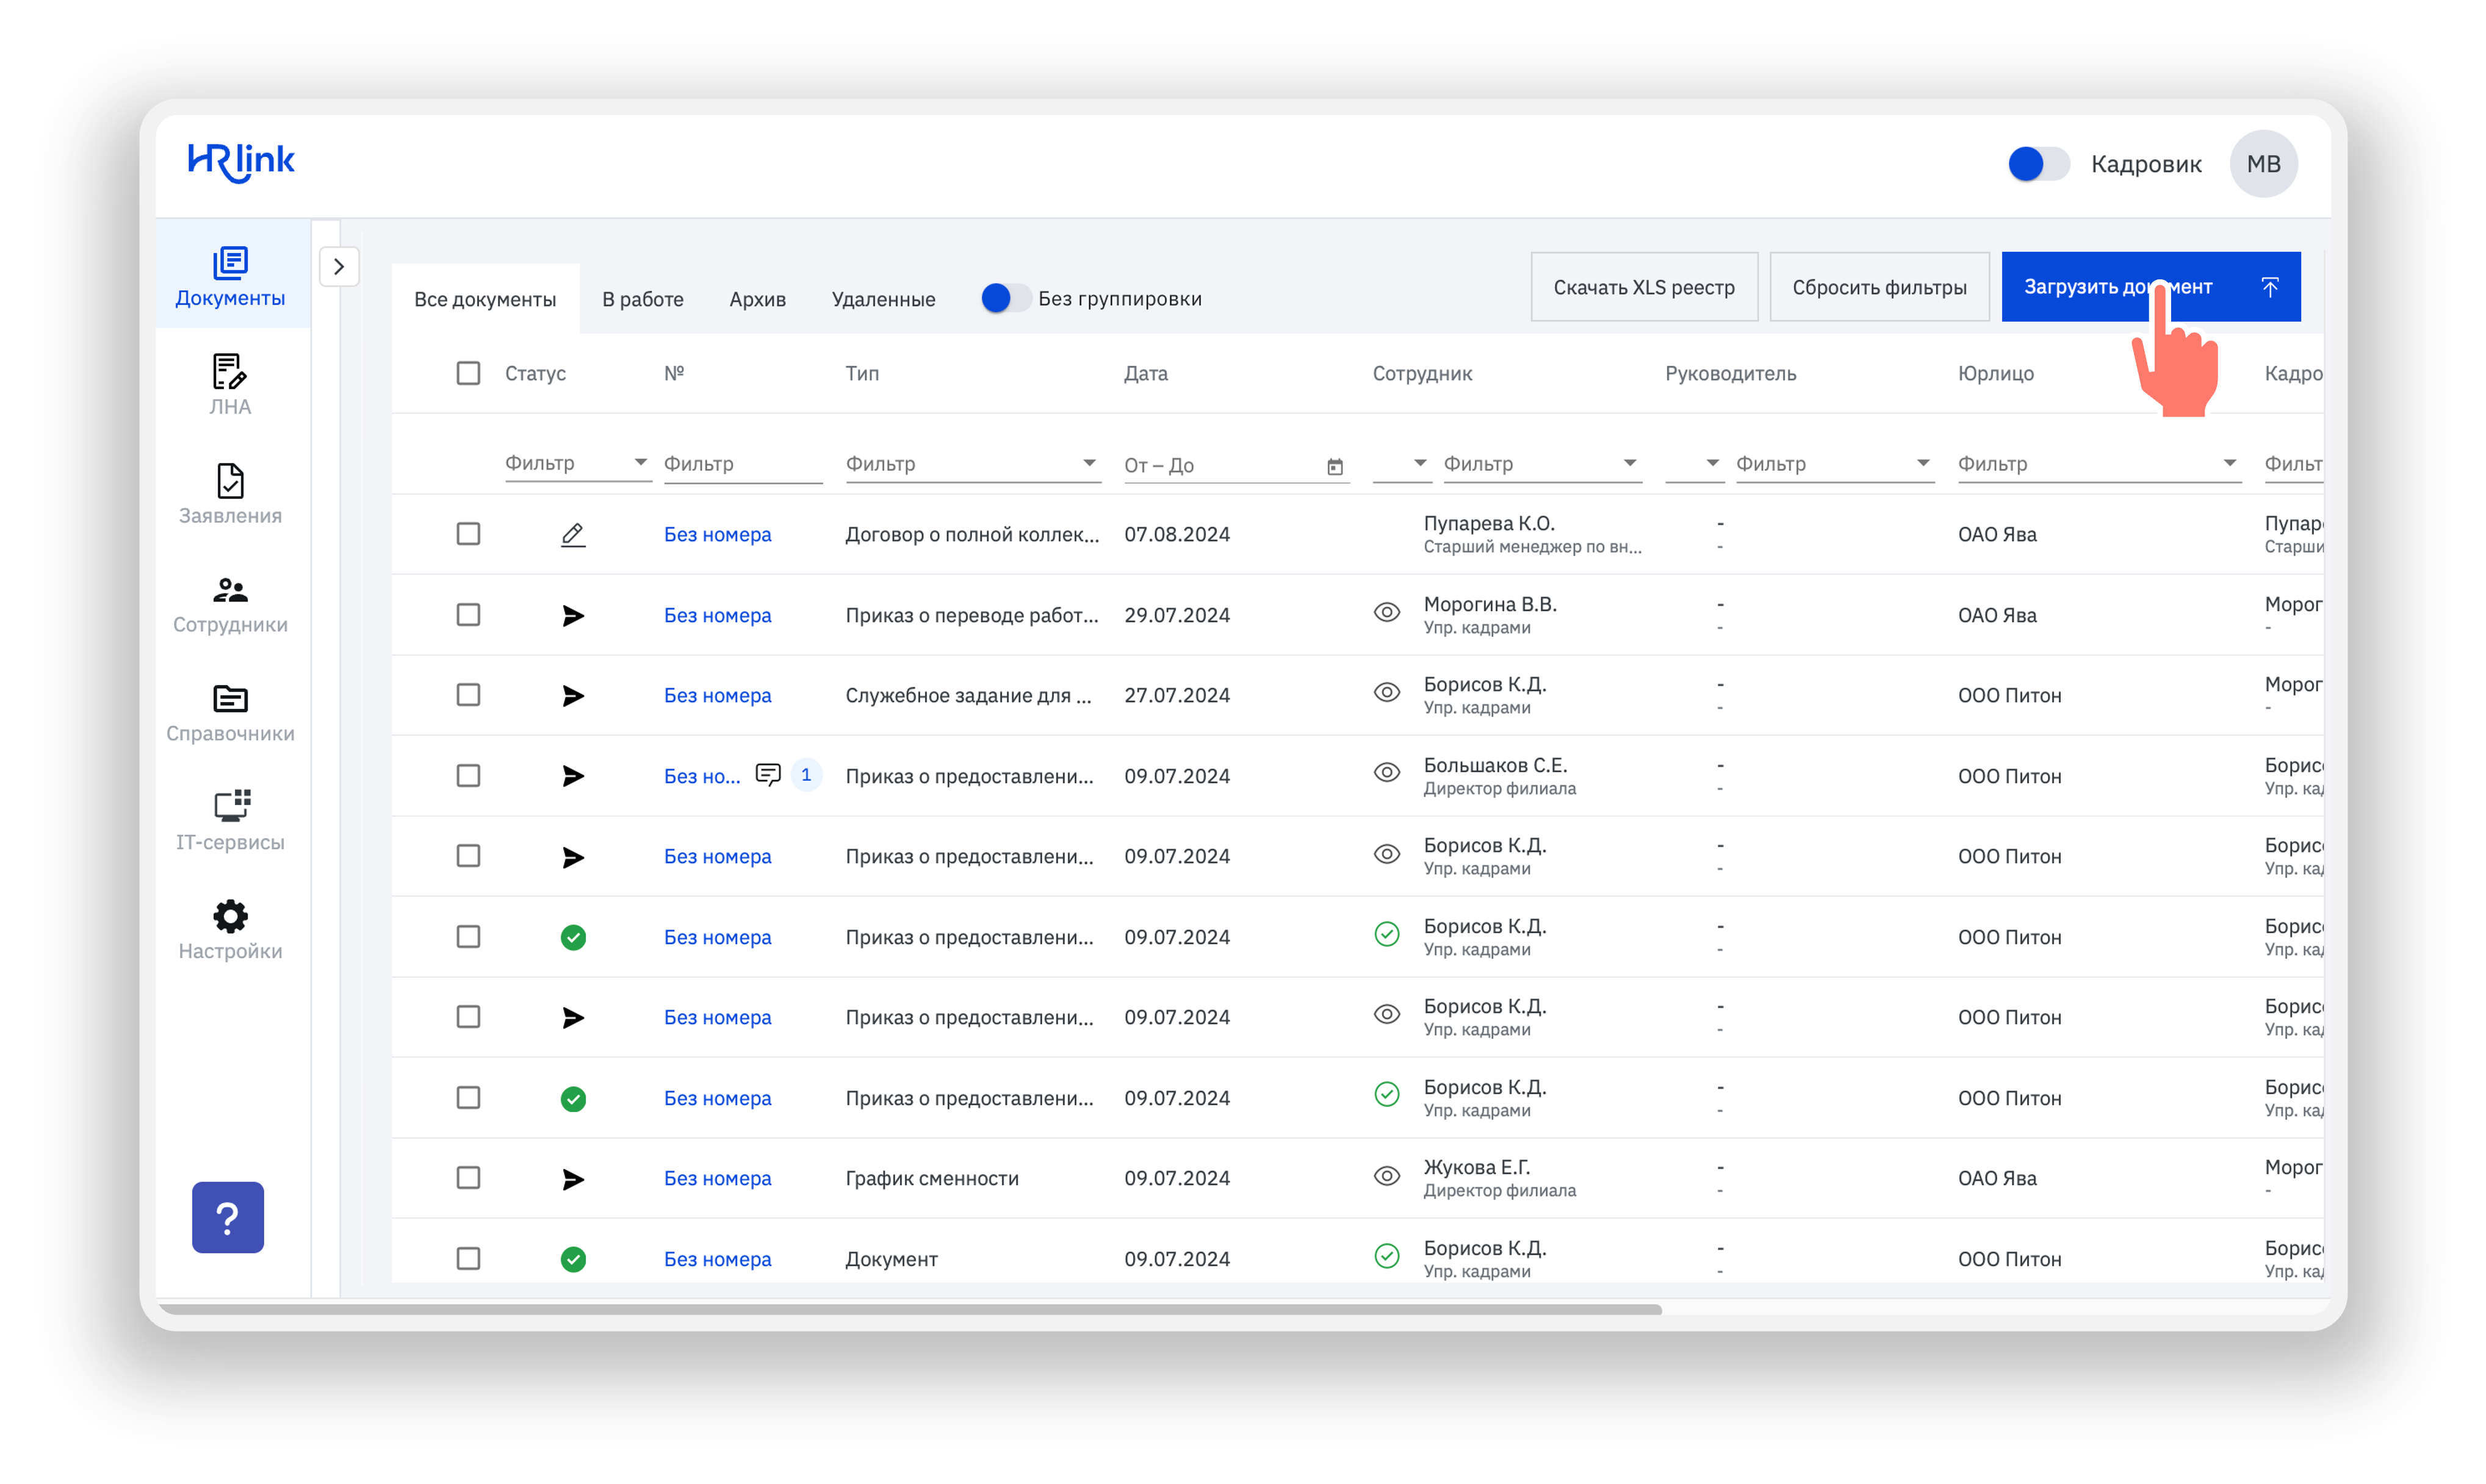Click the sent arrow status in График сменности row

tap(572, 1179)
